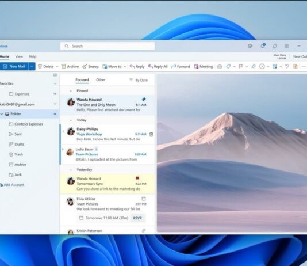Collapse the Folder tree item chevron
This screenshot has width=307, height=266.
point(2,113)
